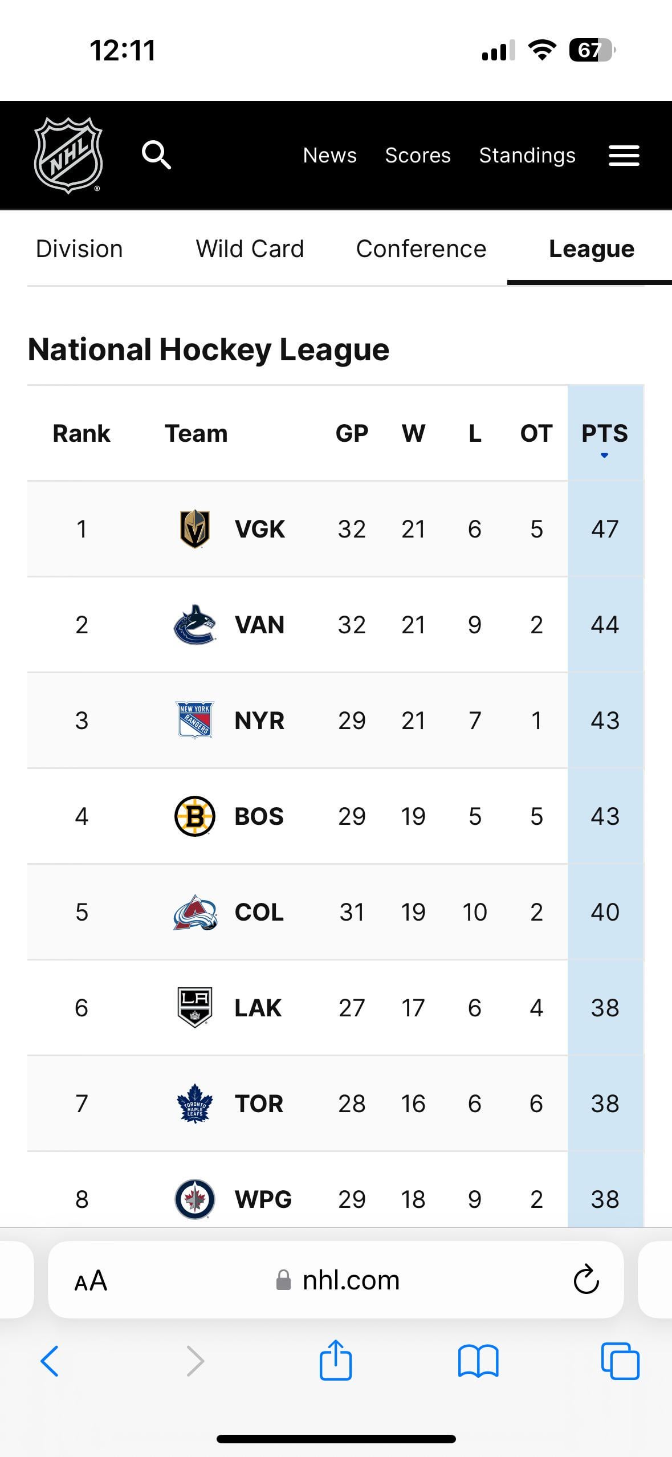Tap the Safari share icon

pos(335,1360)
